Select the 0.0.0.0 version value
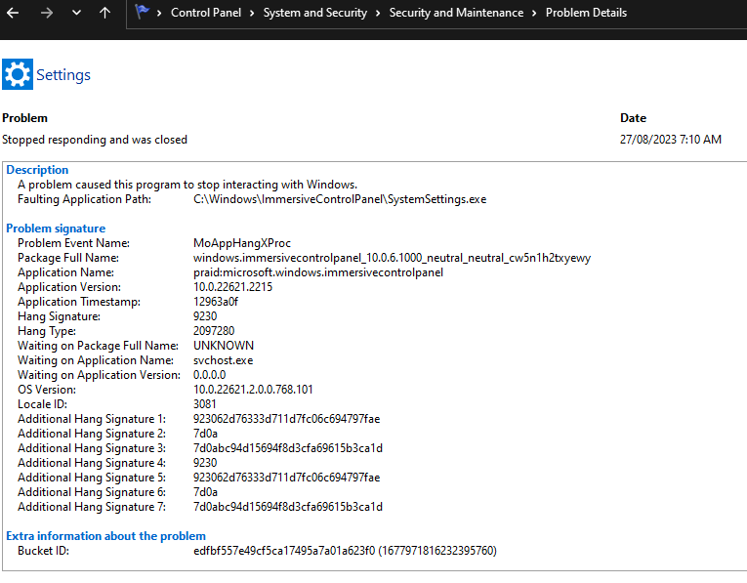747x583 pixels. tap(210, 375)
